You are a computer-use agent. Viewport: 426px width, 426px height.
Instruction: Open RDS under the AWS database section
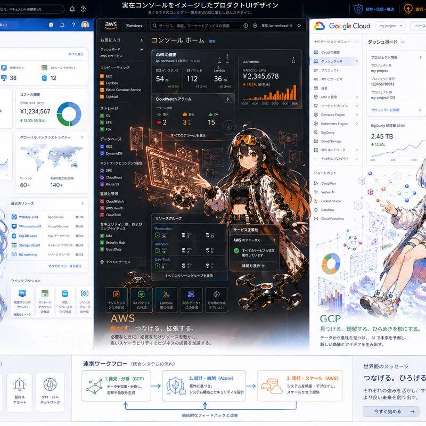(109, 146)
